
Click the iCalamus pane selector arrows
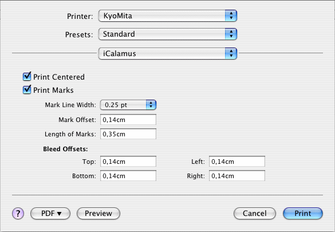[x=231, y=53]
